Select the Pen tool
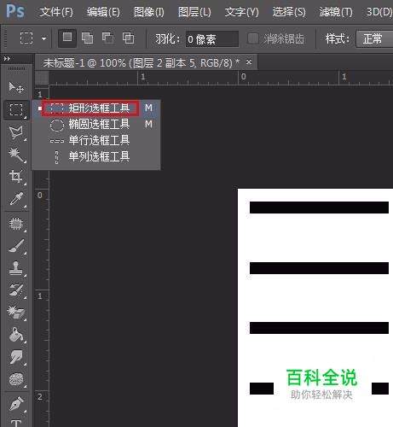 (x=16, y=404)
